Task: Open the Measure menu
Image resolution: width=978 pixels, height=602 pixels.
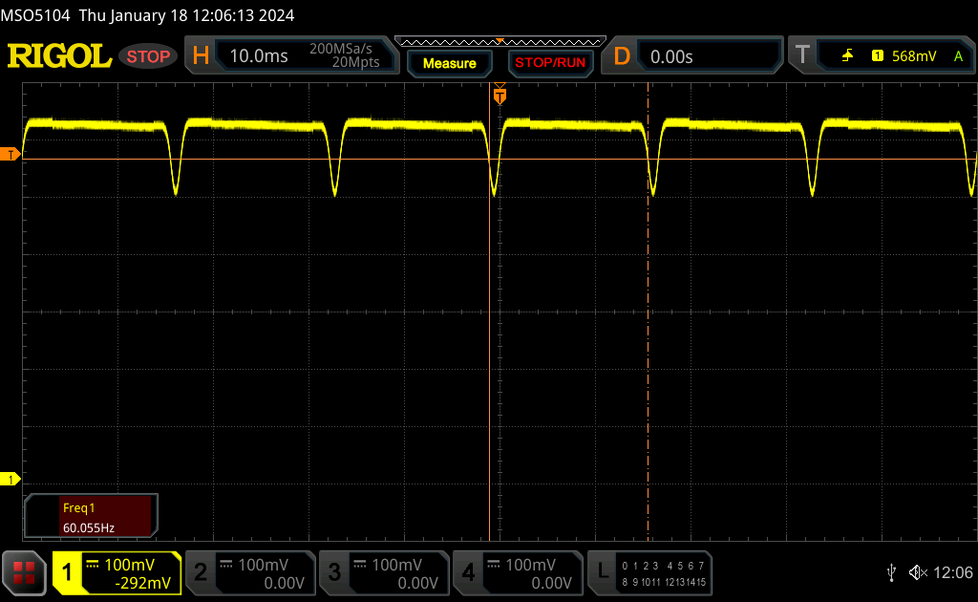Action: (449, 63)
